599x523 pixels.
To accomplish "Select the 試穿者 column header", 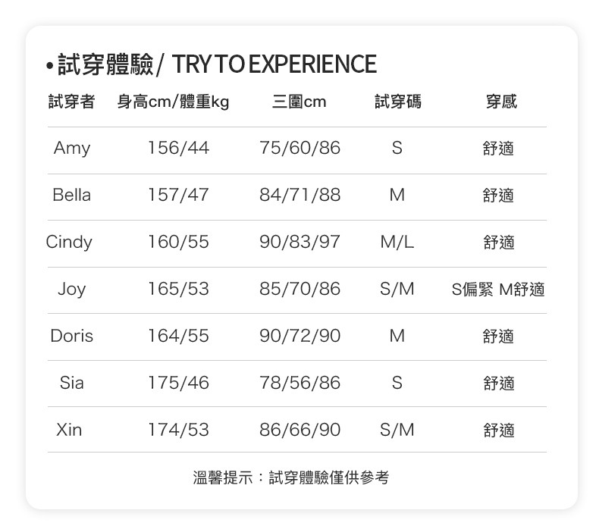I will tap(71, 102).
